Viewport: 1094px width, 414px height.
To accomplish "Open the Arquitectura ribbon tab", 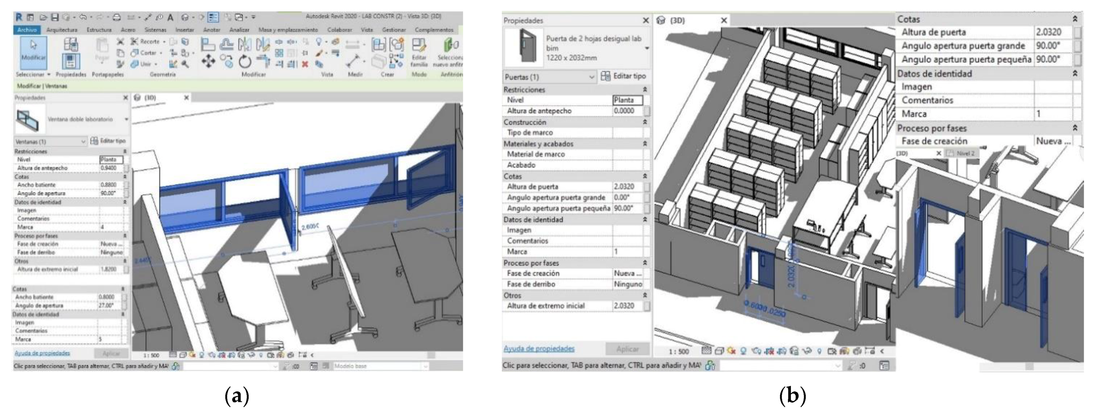I will click(61, 30).
